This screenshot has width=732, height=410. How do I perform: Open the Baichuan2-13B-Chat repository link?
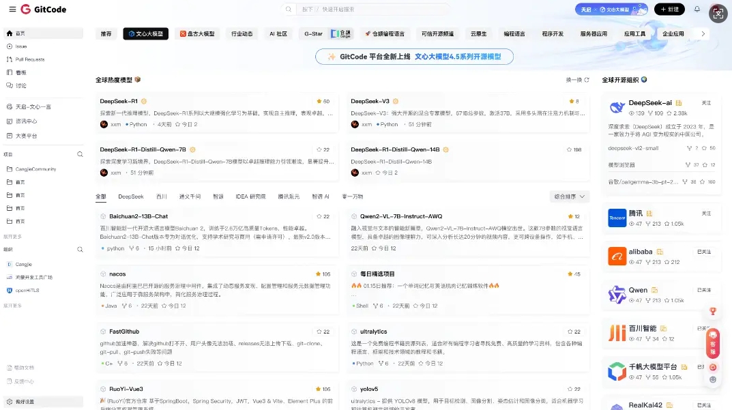coord(138,216)
